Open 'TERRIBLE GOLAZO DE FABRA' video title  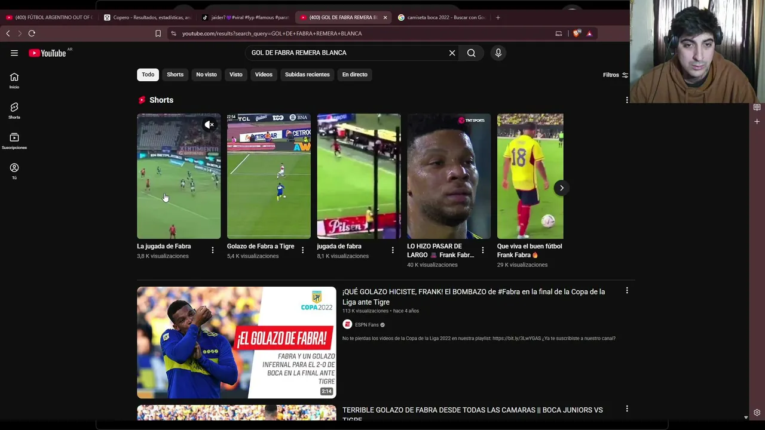[x=472, y=414]
